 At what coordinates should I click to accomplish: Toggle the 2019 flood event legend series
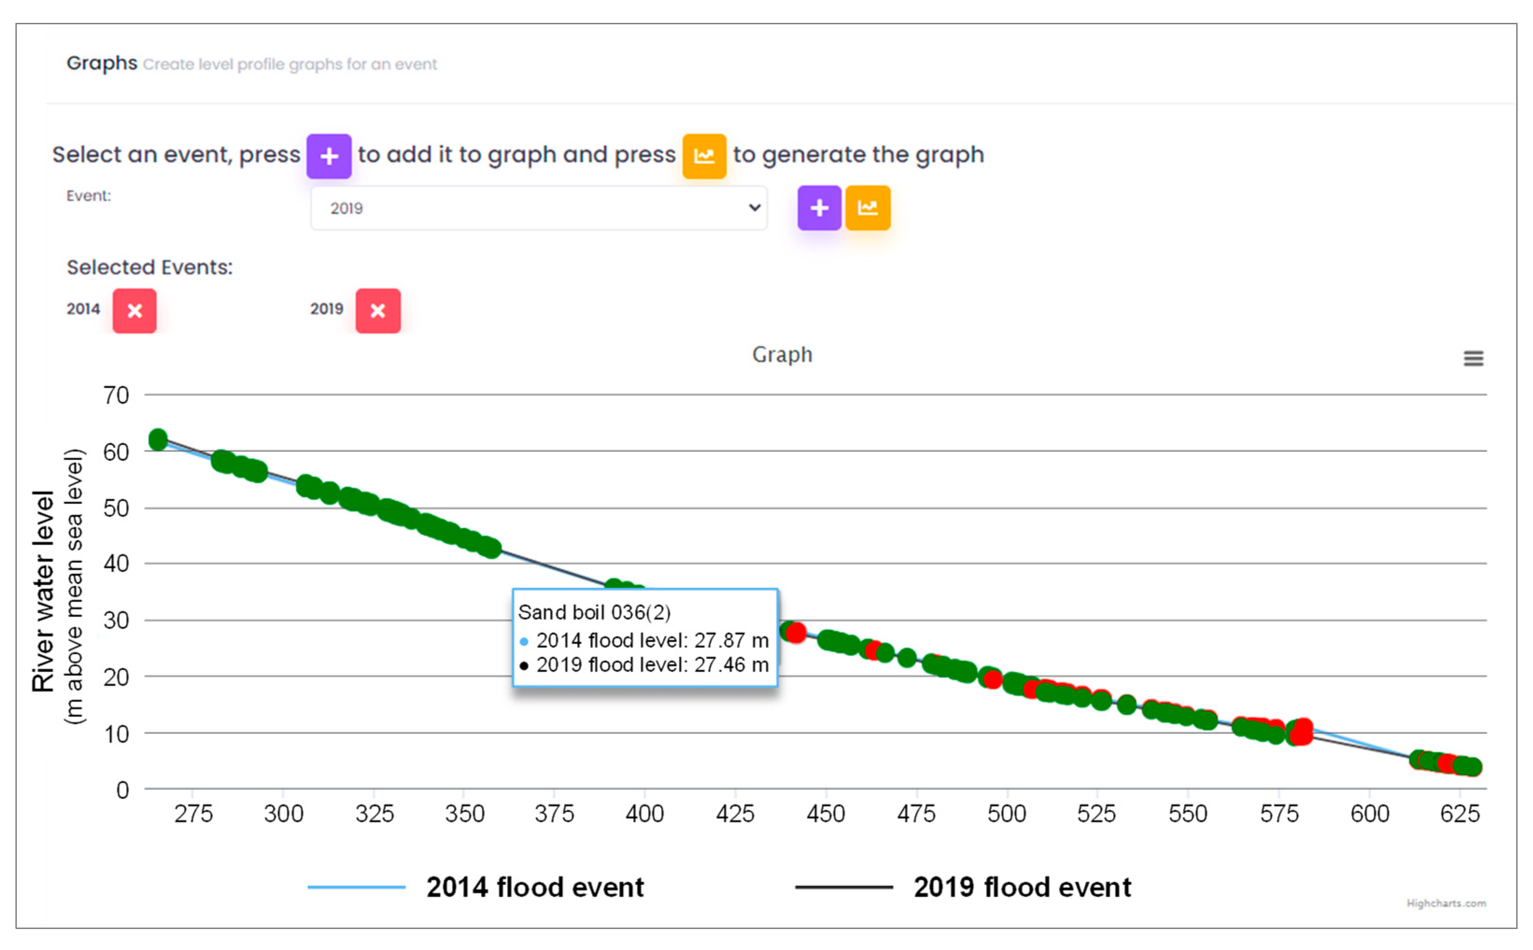click(1021, 887)
